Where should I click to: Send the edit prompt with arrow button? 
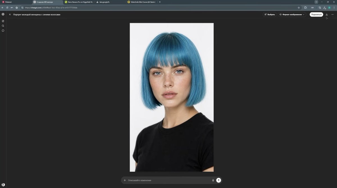click(218, 180)
